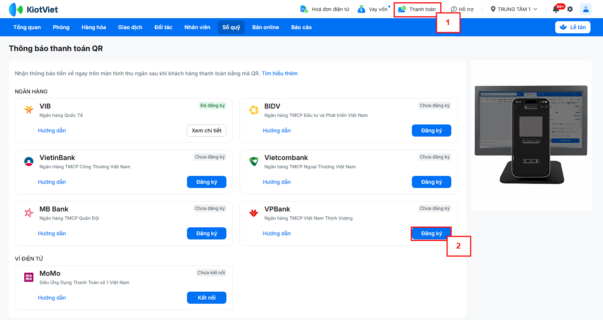Open the Đối tác menu

point(163,27)
